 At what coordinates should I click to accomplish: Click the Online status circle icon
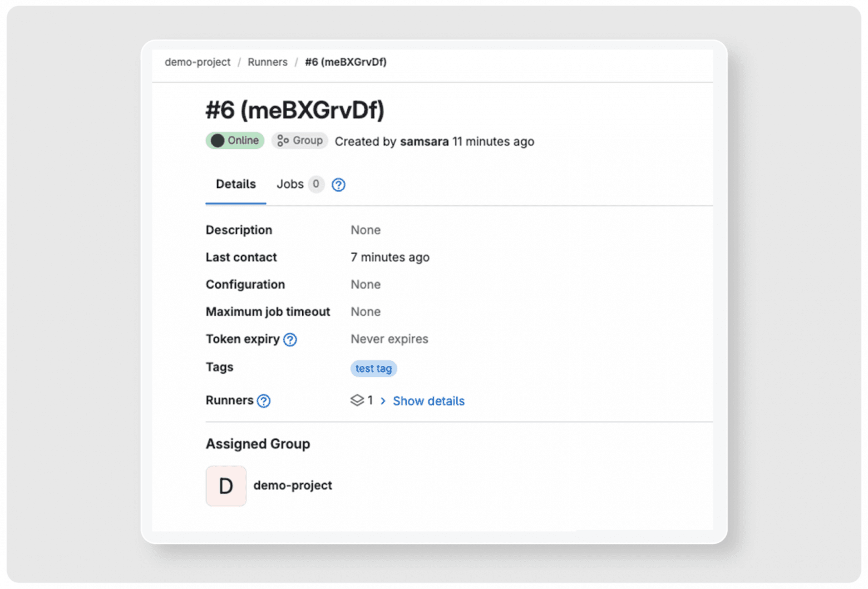[x=218, y=141]
